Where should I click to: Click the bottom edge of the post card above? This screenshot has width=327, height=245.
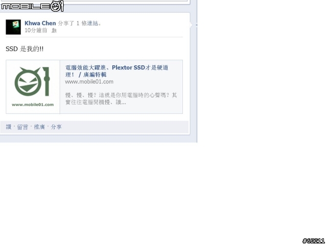[x=95, y=2]
